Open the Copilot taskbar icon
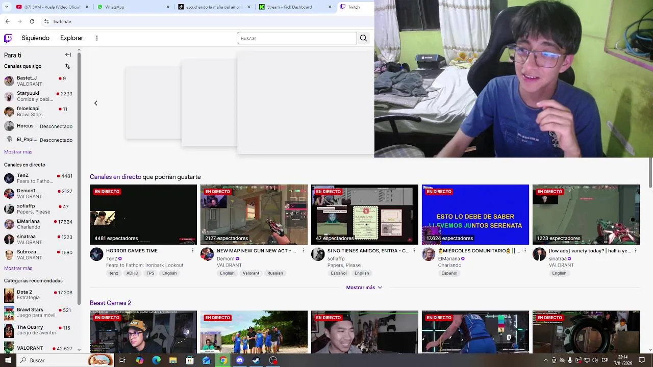This screenshot has height=367, width=653. 139,360
